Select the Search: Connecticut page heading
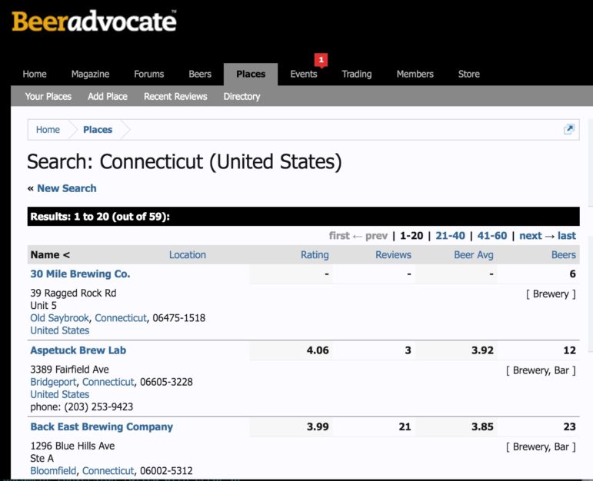 [x=185, y=161]
